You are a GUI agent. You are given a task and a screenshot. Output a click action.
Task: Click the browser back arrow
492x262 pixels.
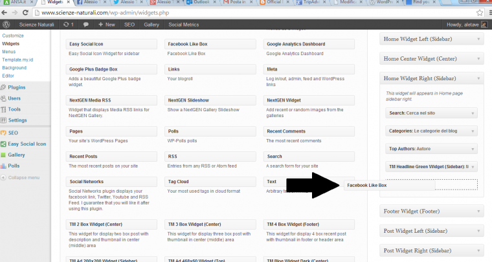point(5,13)
